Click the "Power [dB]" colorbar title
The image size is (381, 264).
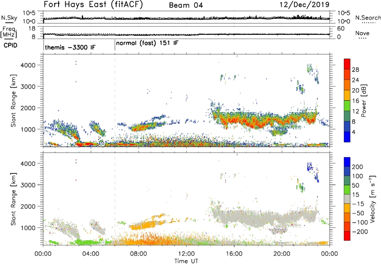pyautogui.click(x=364, y=101)
